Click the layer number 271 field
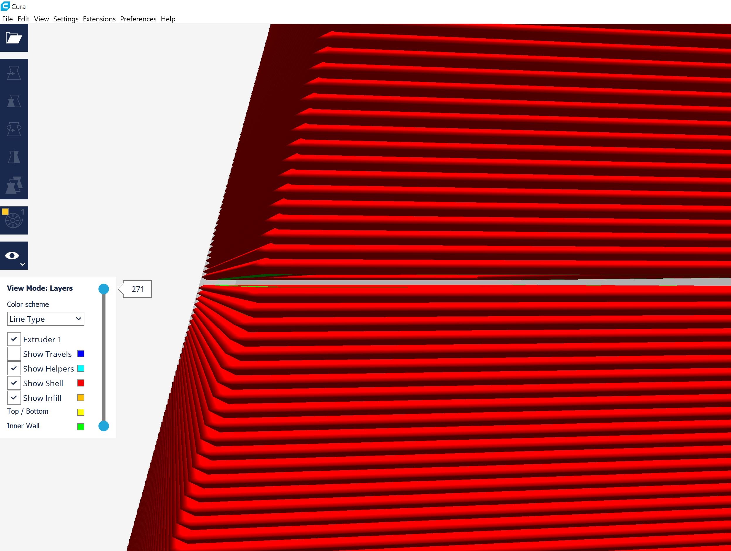This screenshot has width=731, height=551. pos(137,289)
